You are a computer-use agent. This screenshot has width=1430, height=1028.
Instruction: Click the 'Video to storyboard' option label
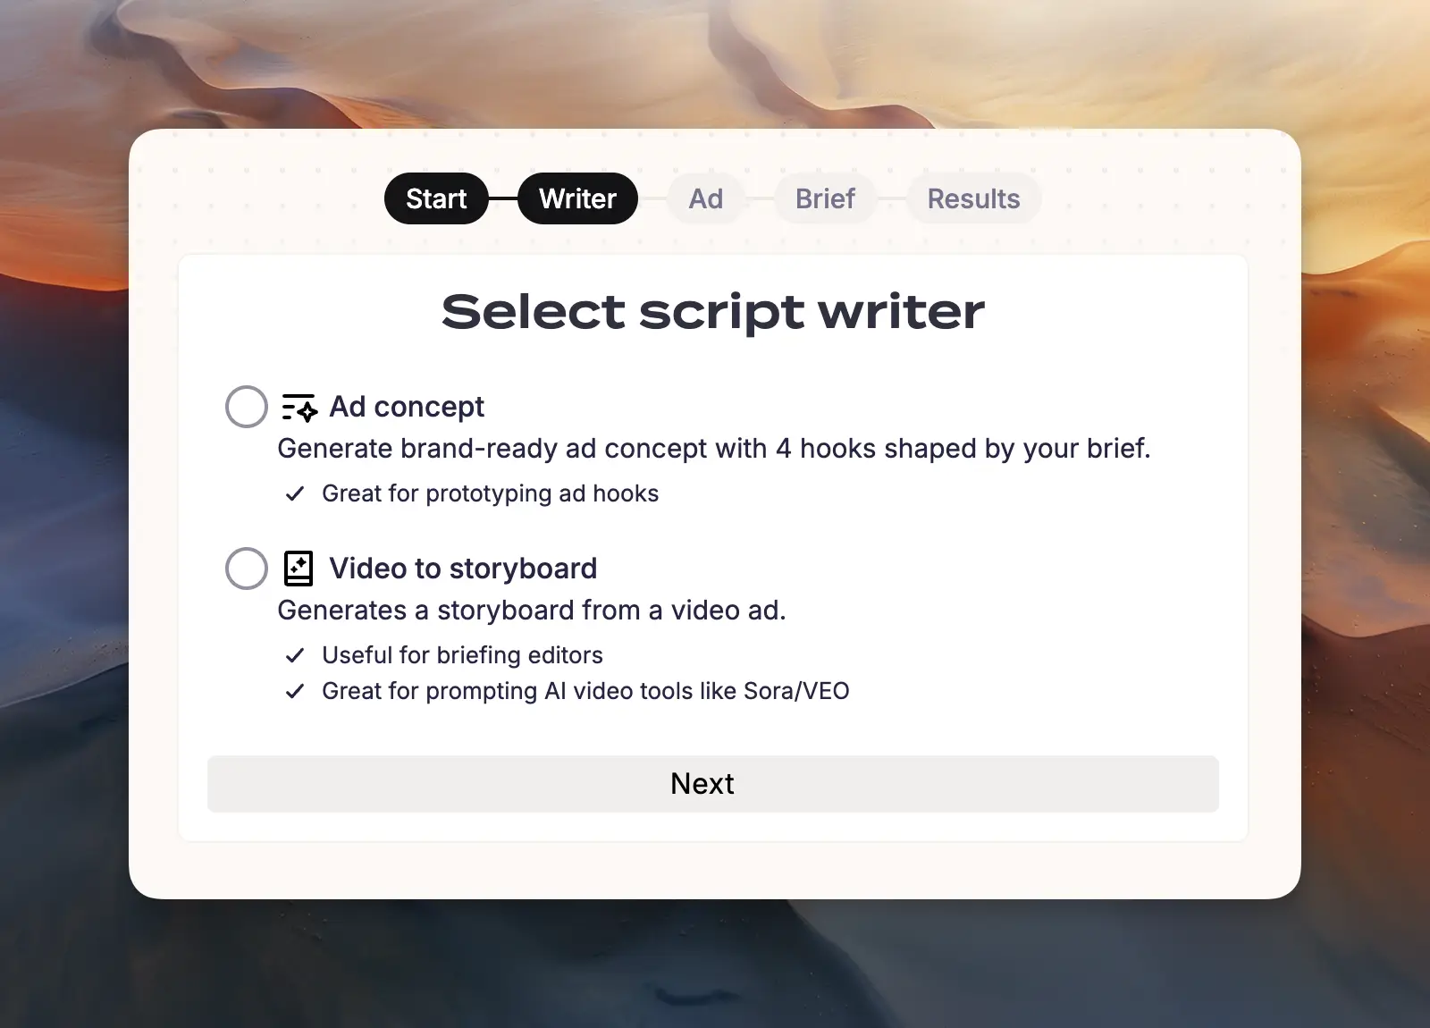click(x=463, y=569)
